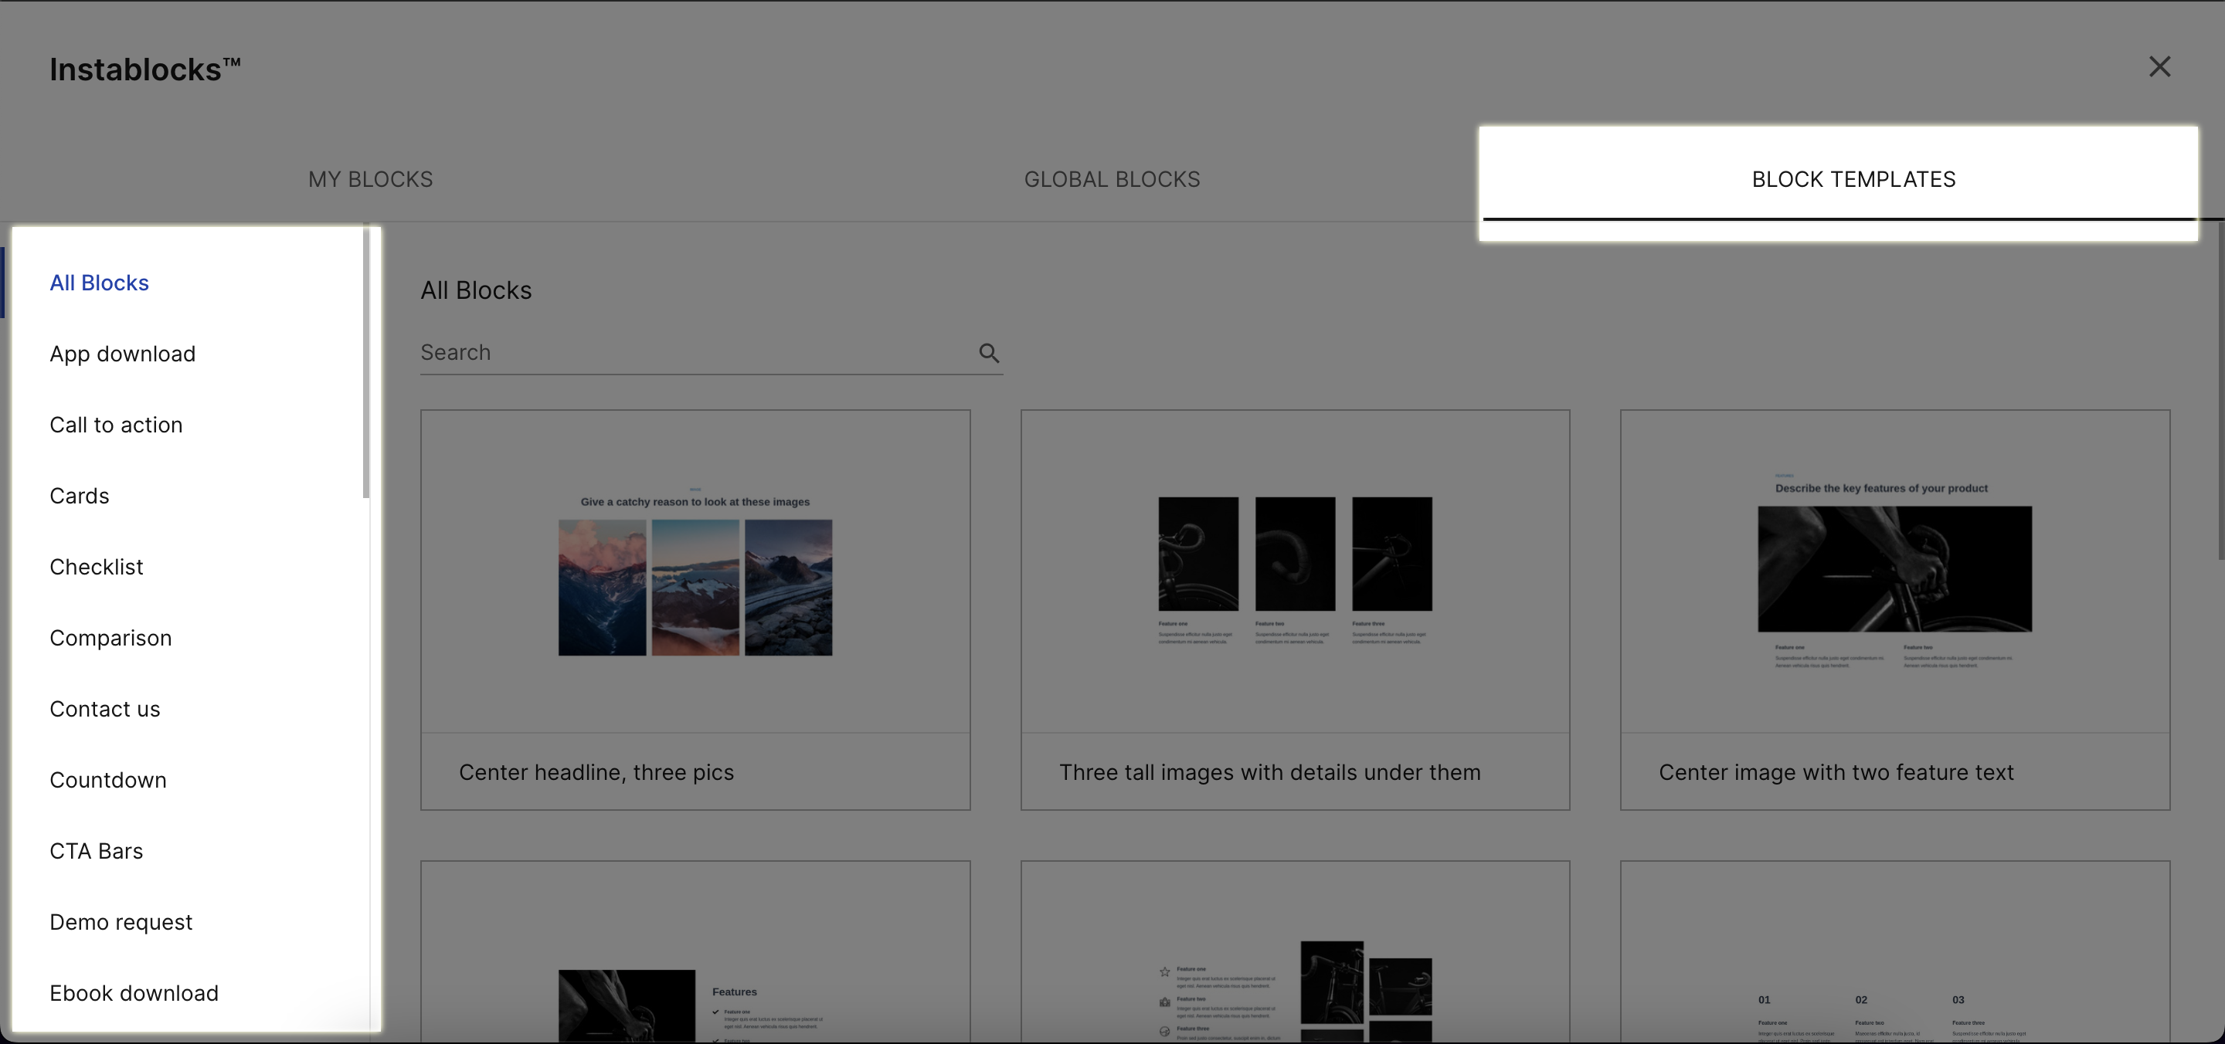
Task: Show the Cards category
Action: tap(80, 496)
